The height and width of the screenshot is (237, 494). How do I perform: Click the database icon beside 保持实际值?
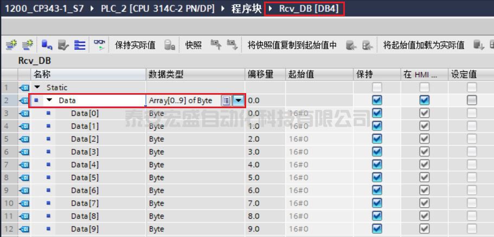[x=170, y=45]
